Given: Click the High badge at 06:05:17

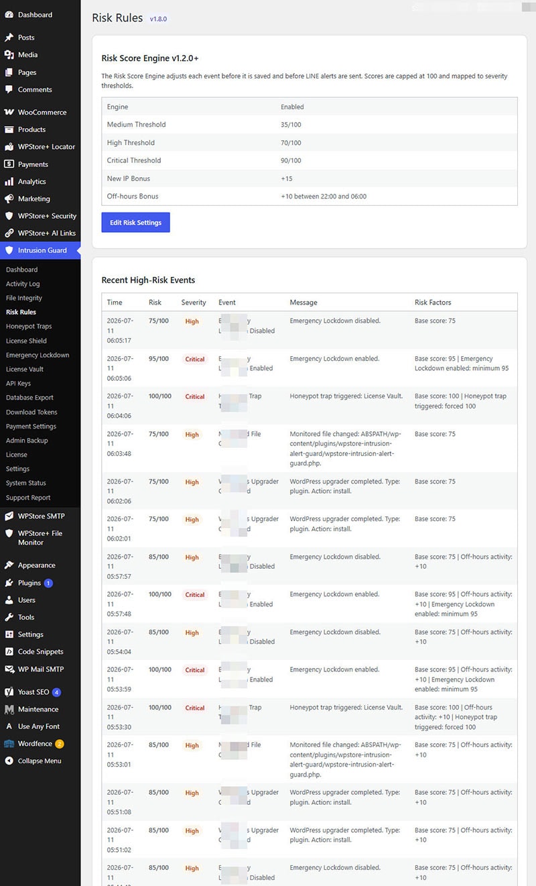Looking at the screenshot, I should click(192, 321).
